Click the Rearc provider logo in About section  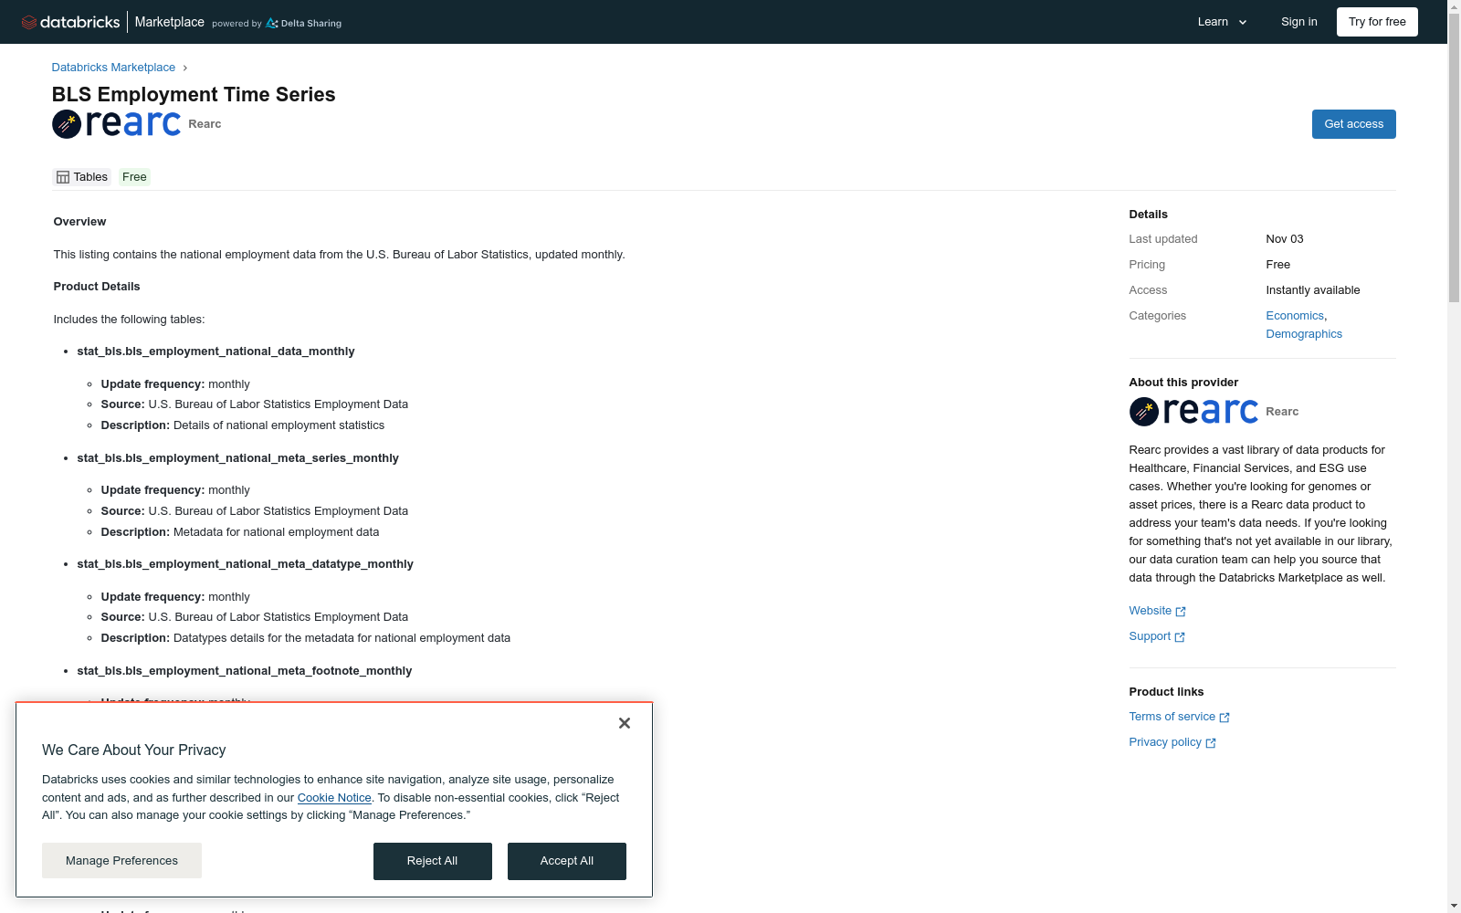(1193, 411)
